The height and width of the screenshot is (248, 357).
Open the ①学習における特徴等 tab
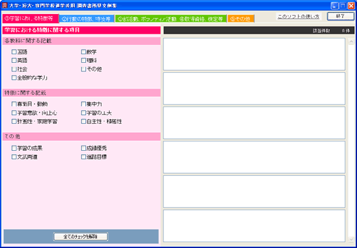[30, 19]
